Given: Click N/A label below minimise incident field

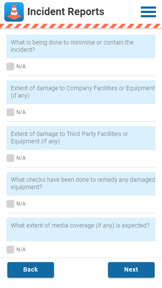Looking at the screenshot, I should 21,66.
